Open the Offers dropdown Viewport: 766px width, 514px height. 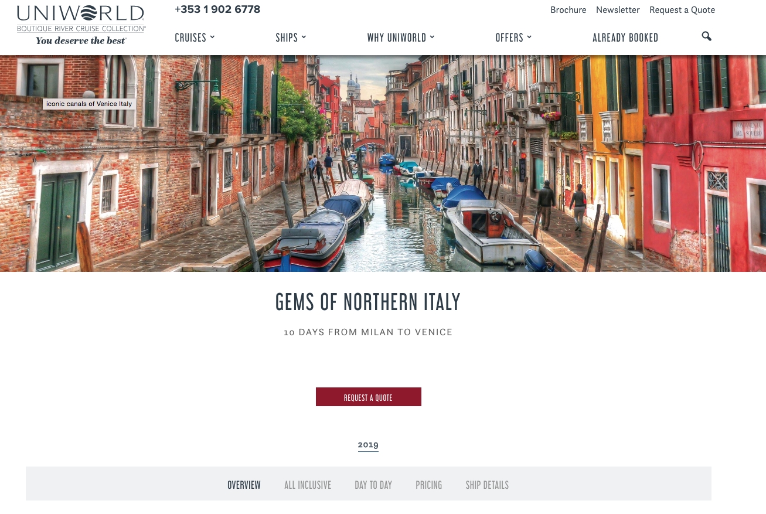(x=513, y=38)
